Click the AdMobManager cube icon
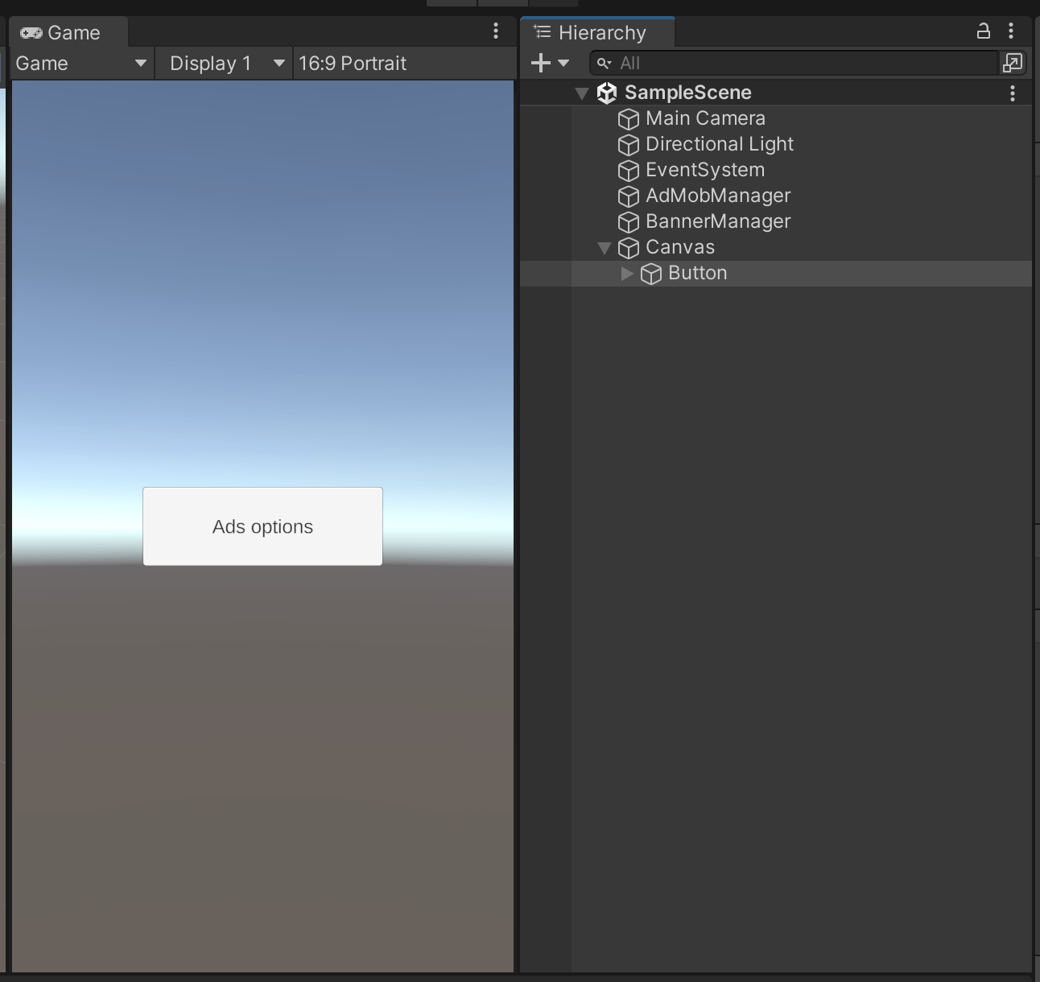Image resolution: width=1040 pixels, height=982 pixels. click(x=629, y=196)
